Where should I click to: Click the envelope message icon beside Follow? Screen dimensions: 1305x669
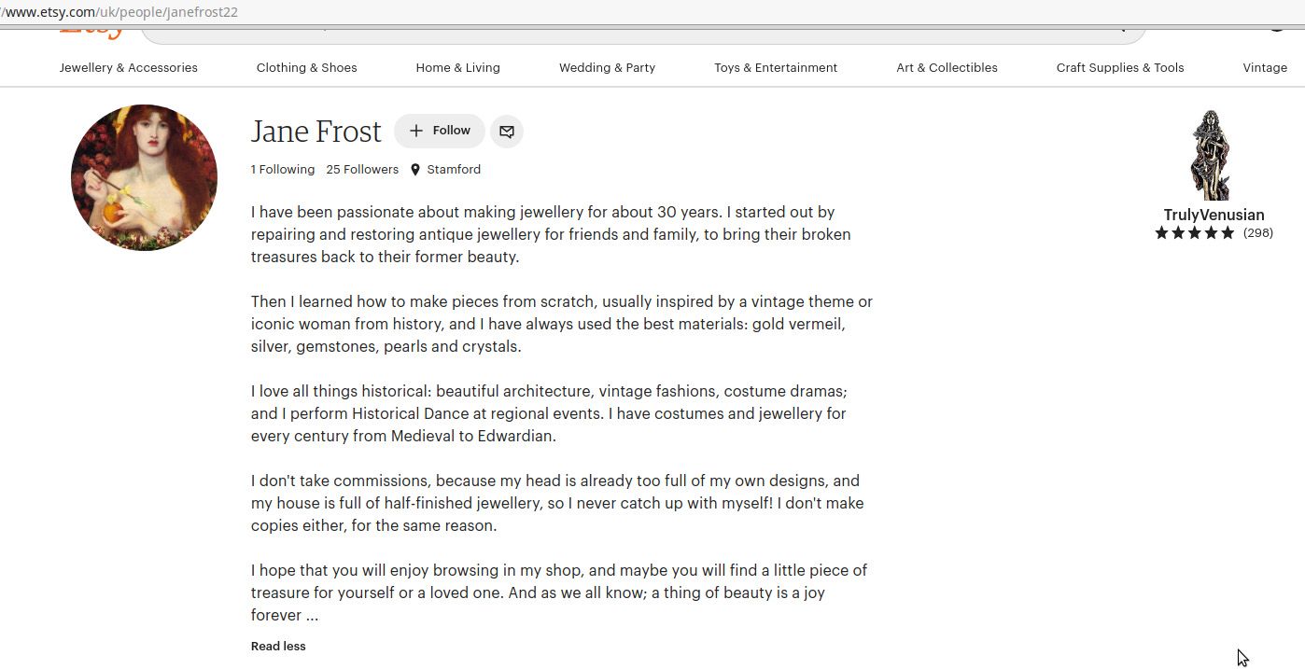click(507, 132)
